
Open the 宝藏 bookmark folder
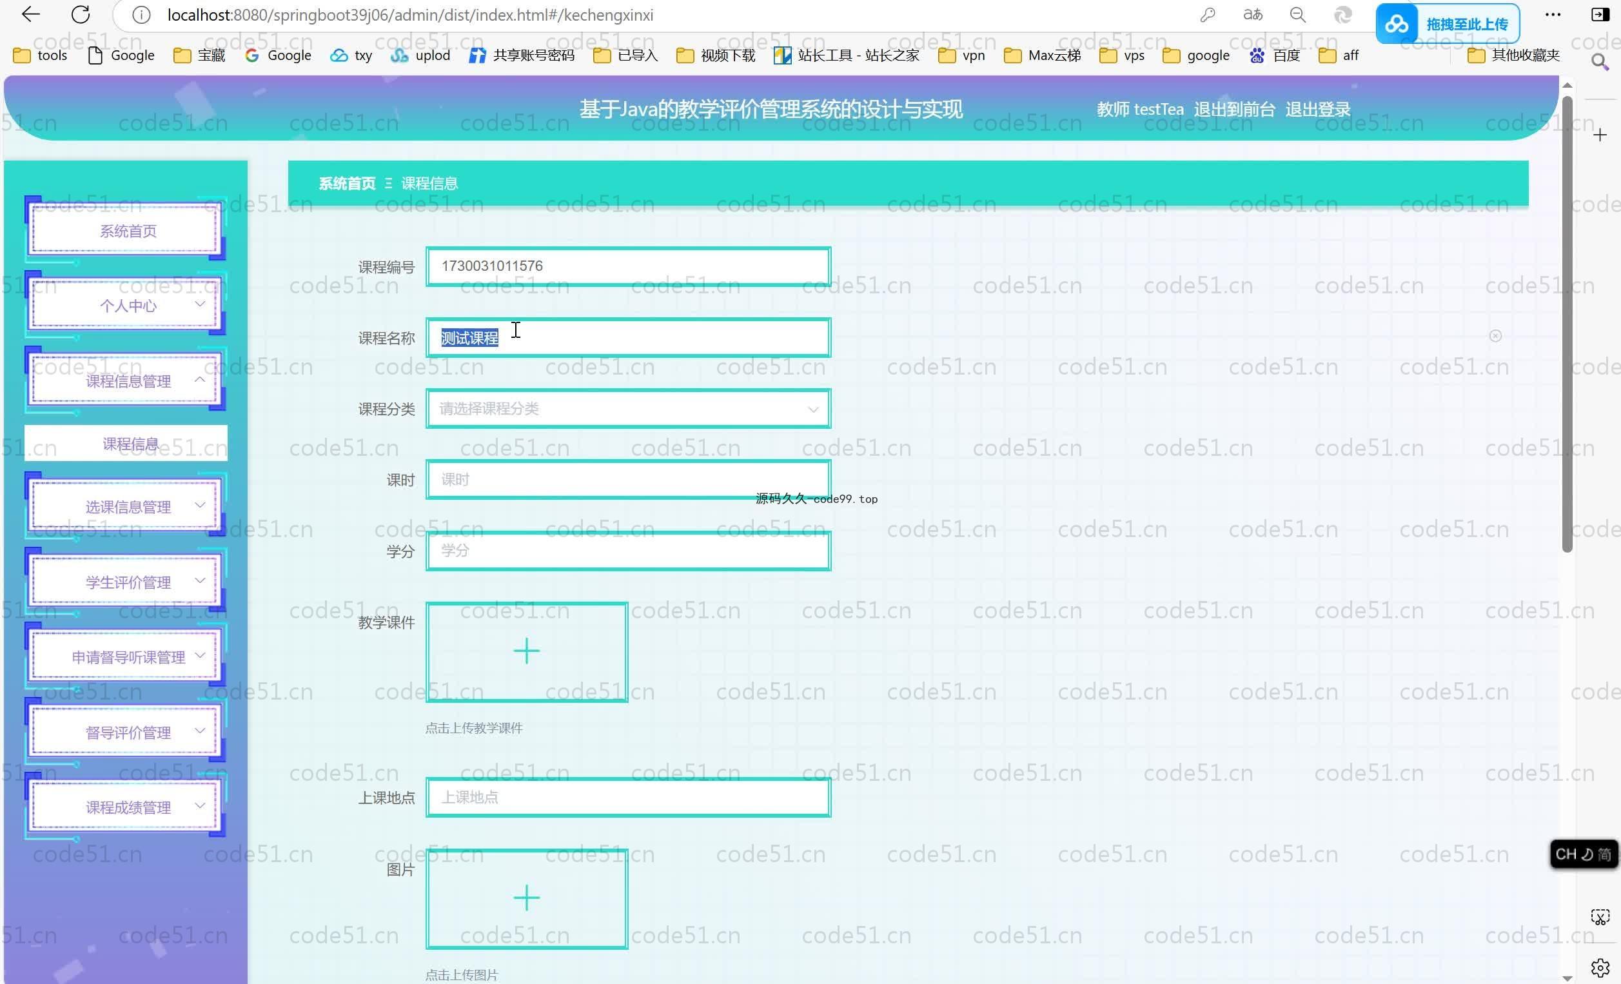pos(199,55)
